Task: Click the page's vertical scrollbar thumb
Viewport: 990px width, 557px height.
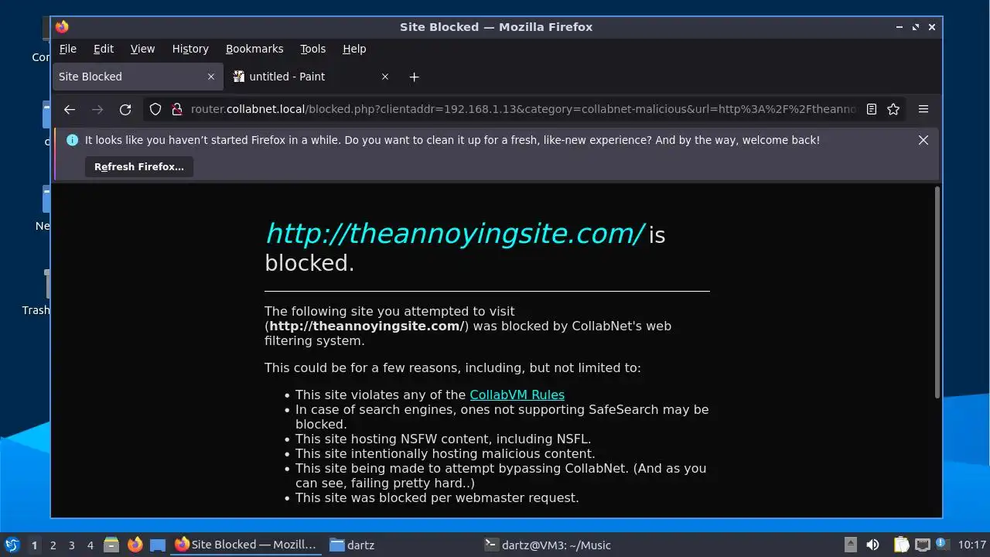Action: pyautogui.click(x=937, y=292)
